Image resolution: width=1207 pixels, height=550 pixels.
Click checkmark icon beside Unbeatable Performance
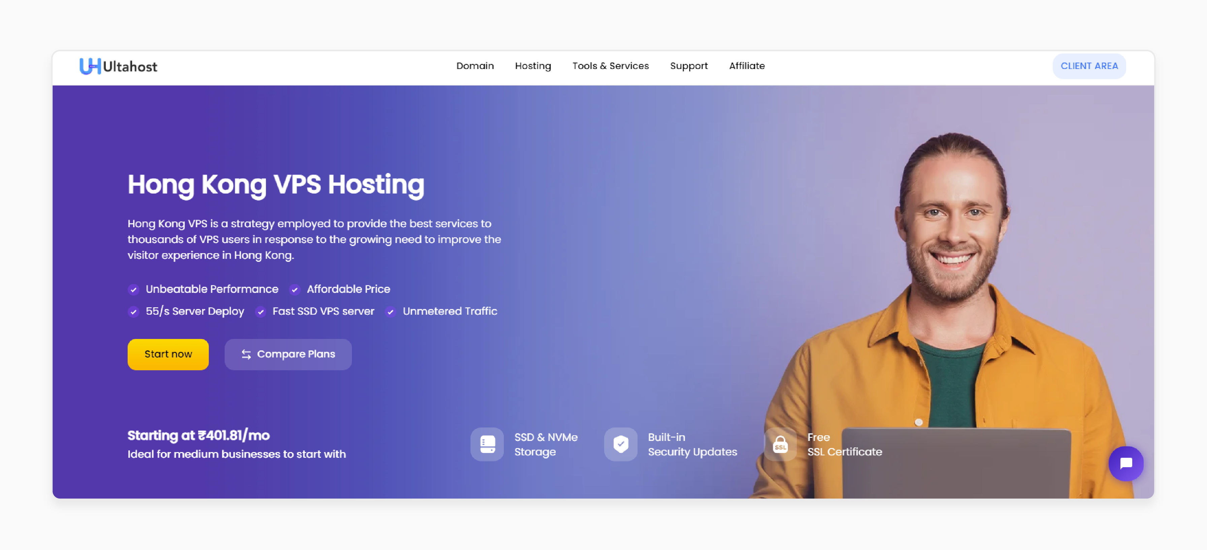134,289
